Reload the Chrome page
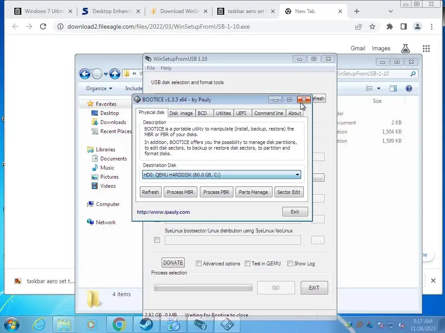 43,26
